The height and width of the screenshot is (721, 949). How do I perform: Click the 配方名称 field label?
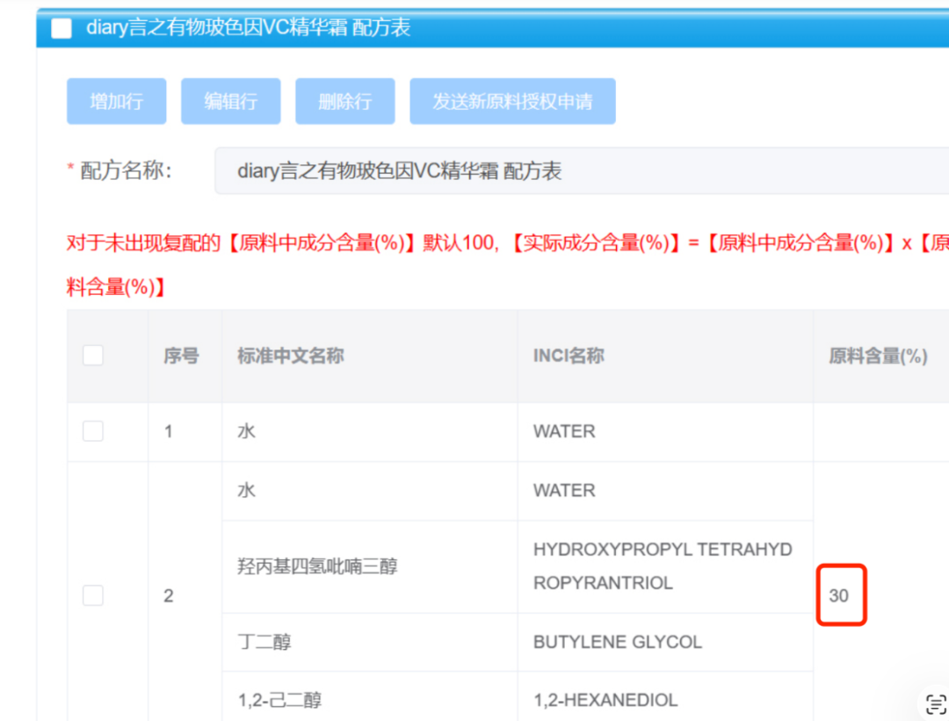pos(126,170)
